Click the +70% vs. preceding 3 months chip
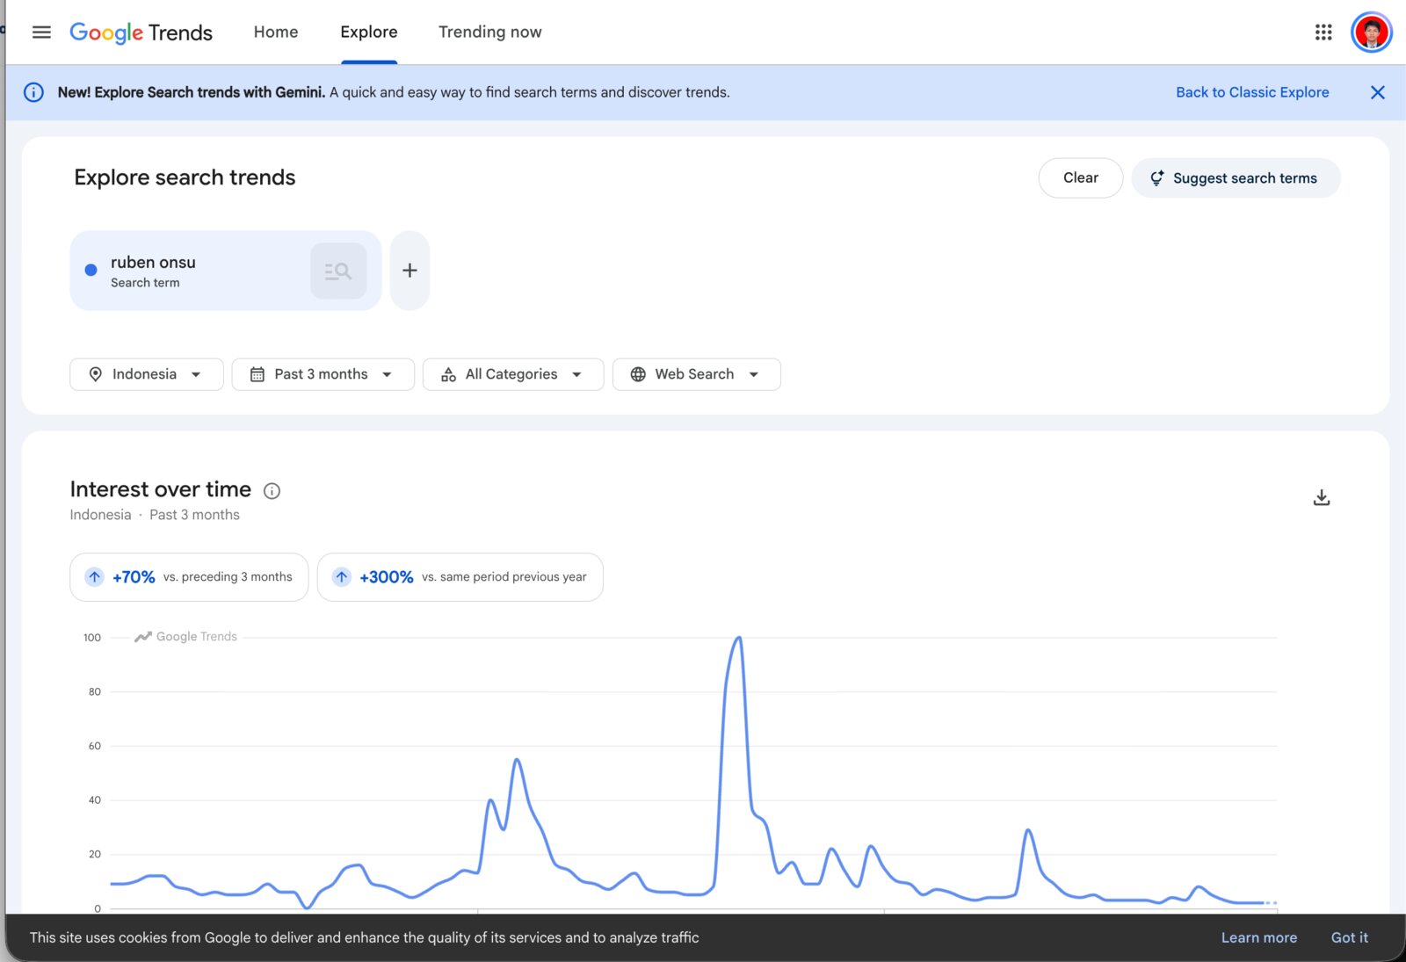The width and height of the screenshot is (1406, 962). click(189, 577)
